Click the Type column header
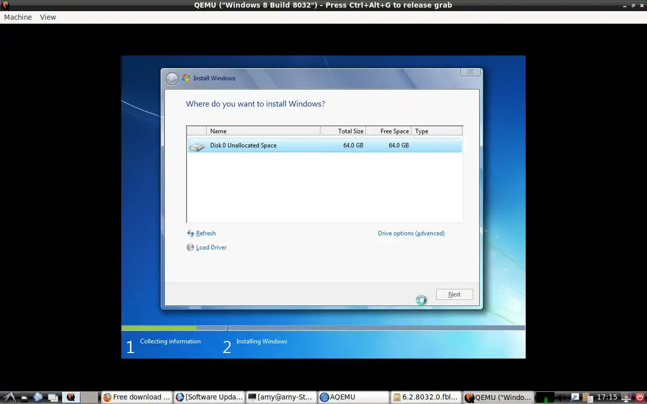 tap(437, 131)
